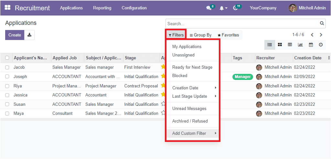Open the apps grid menu icon

point(7,8)
